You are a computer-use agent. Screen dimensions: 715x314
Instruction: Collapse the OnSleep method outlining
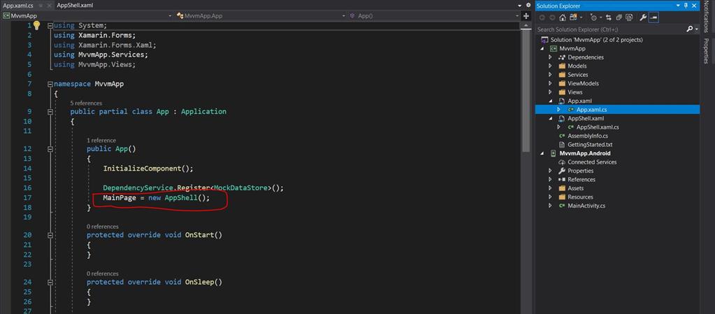50,282
